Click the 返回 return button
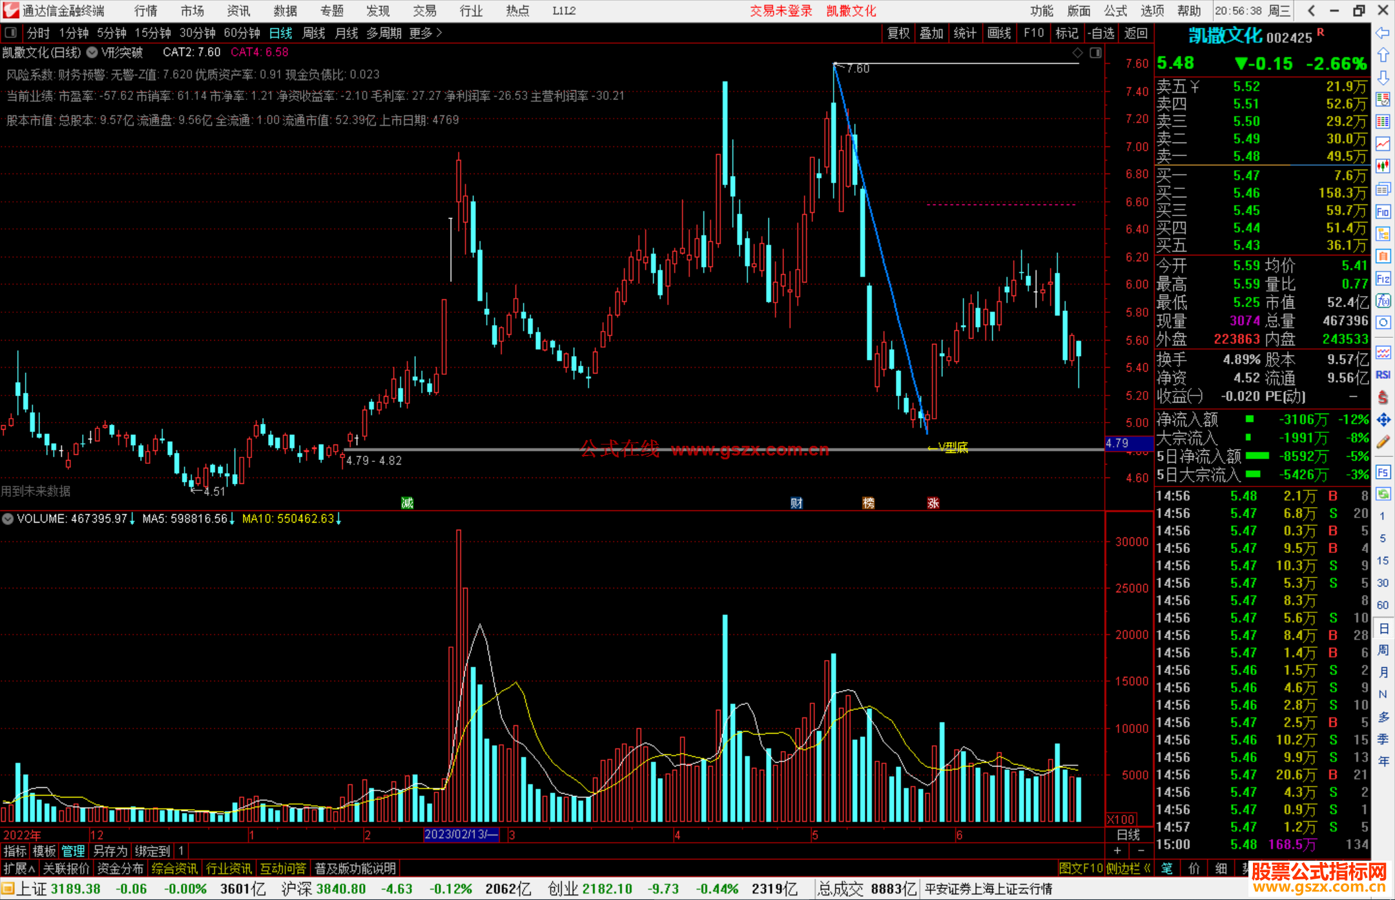 click(x=1135, y=33)
